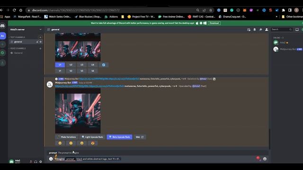
Task: Click the Light Upscale Redo button
Action: [92, 137]
